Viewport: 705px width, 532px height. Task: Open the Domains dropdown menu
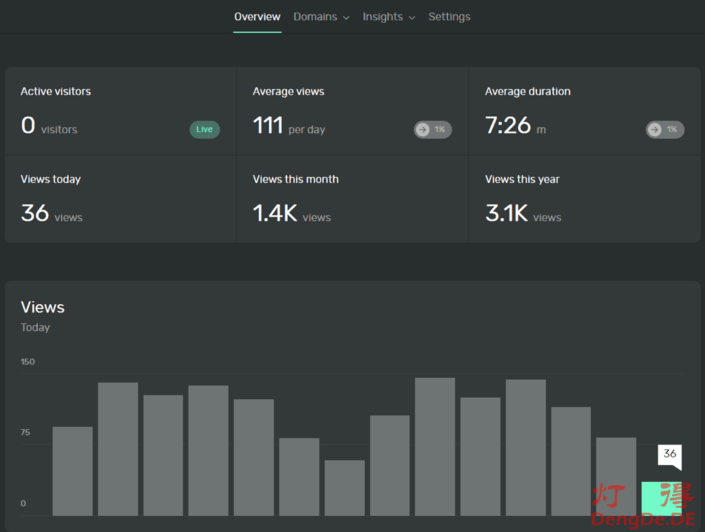[x=321, y=17]
